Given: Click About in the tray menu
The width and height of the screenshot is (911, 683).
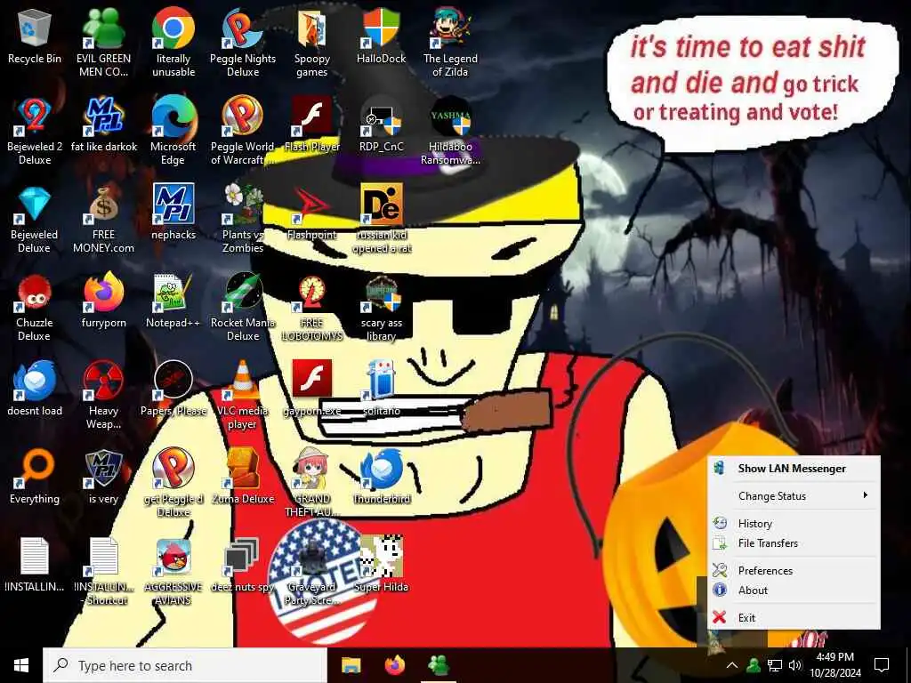Looking at the screenshot, I should [x=793, y=591].
